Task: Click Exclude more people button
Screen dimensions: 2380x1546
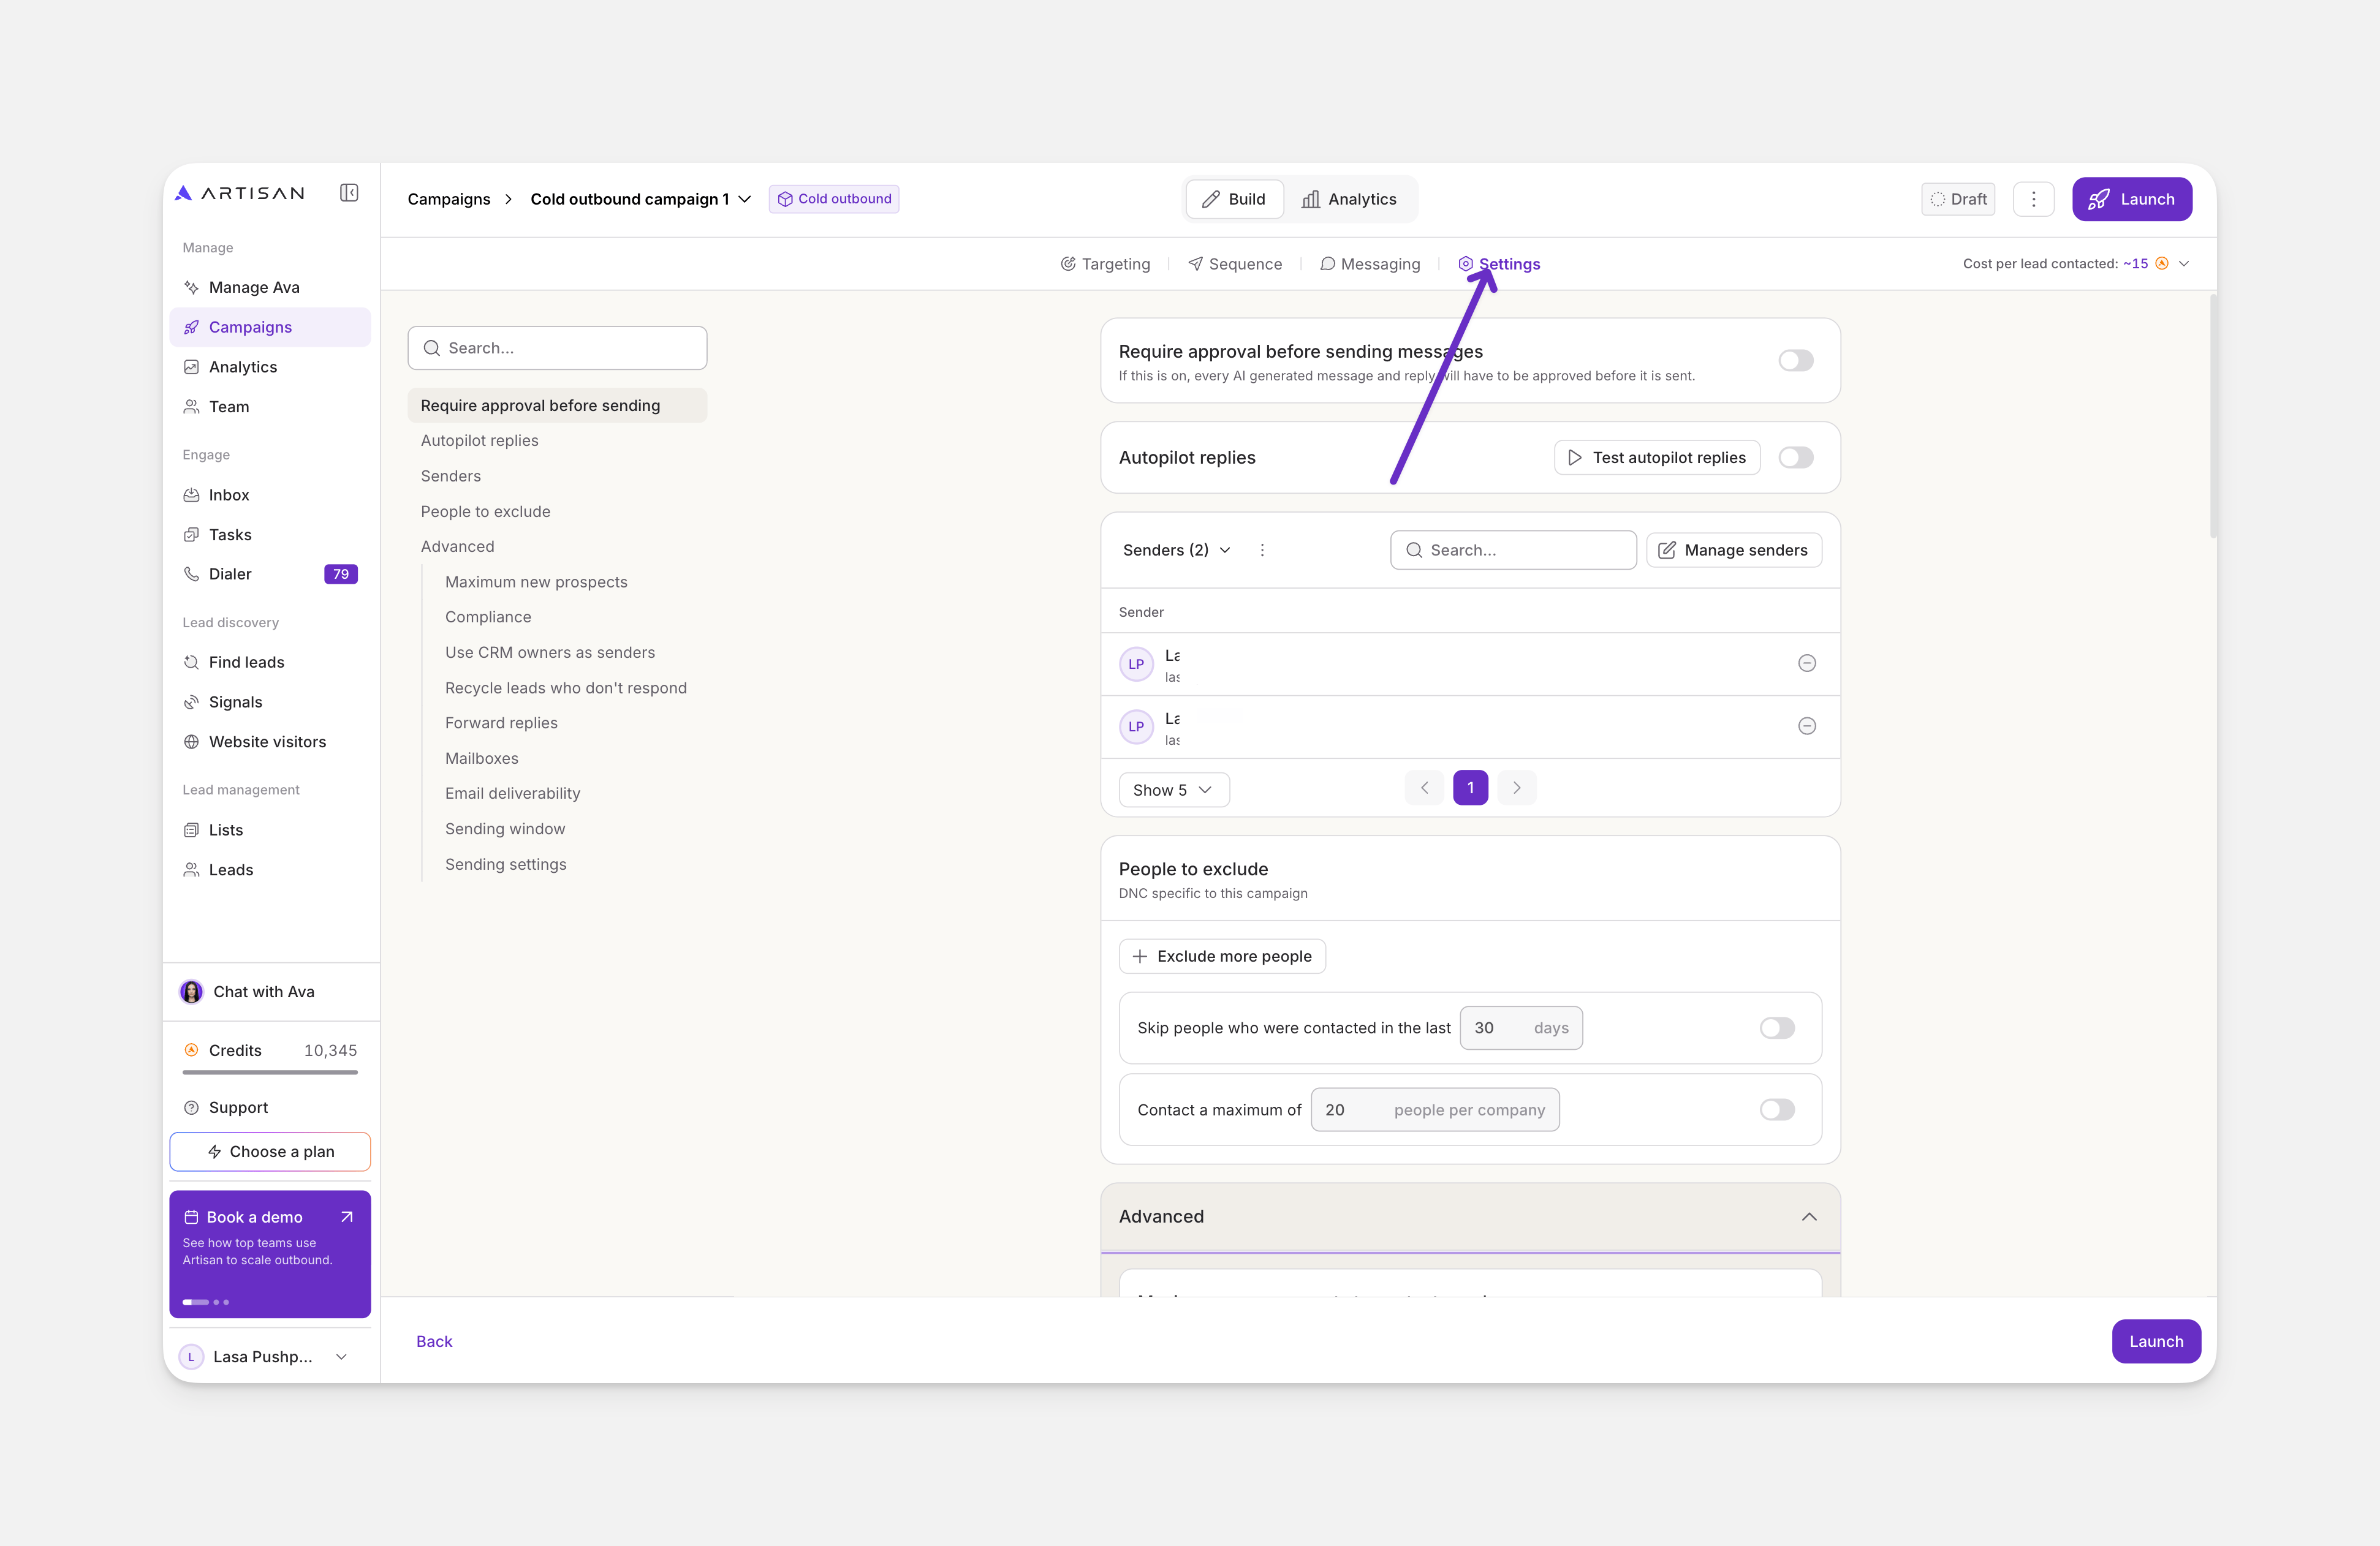Action: point(1222,956)
